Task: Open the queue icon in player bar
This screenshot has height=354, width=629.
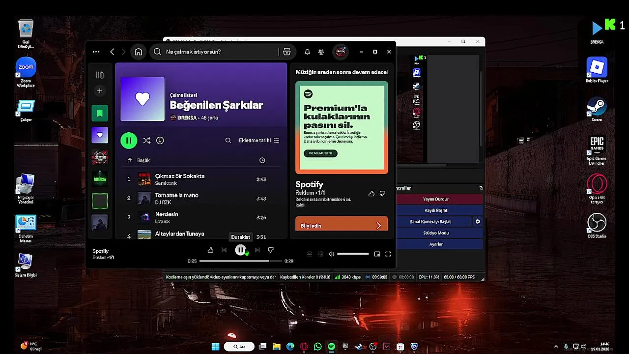Action: pyautogui.click(x=310, y=254)
